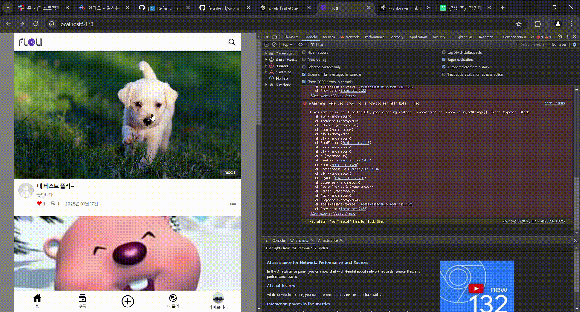Click the red errors count badge
This screenshot has height=312, width=580.
point(540,37)
